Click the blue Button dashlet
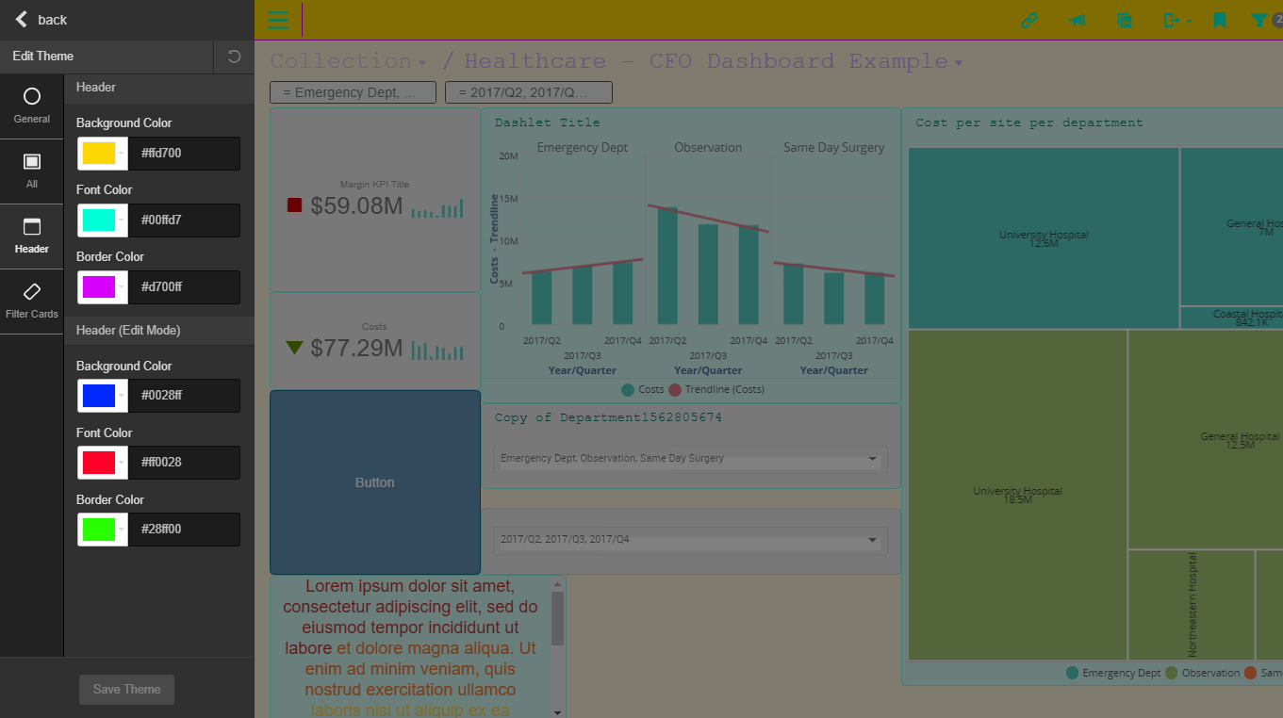The height and width of the screenshot is (718, 1283). point(374,482)
